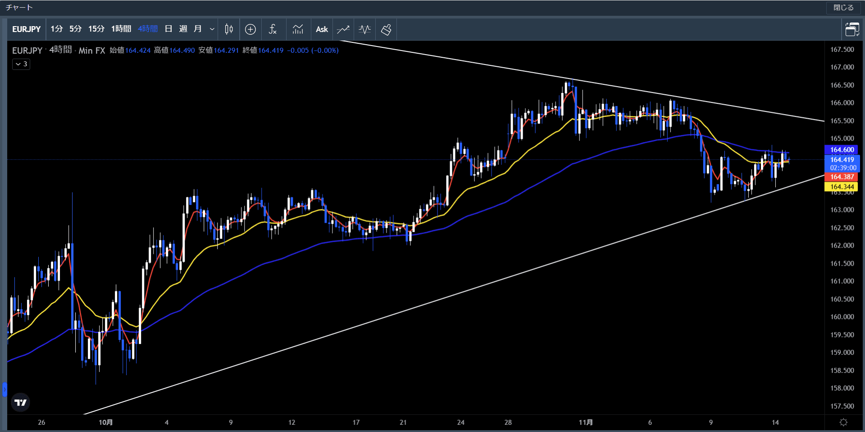Click the 10月 date axis label
Screen dimensions: 865x432
(106, 423)
